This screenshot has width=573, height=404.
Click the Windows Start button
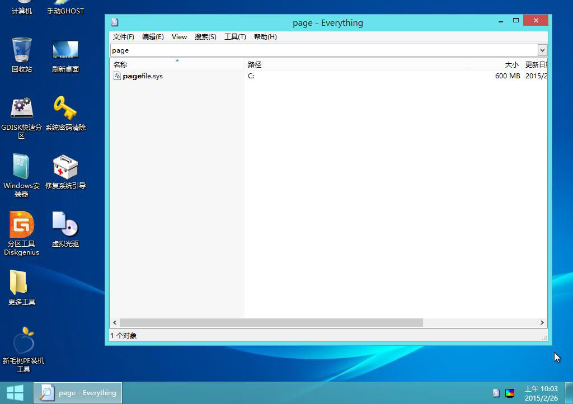15,393
